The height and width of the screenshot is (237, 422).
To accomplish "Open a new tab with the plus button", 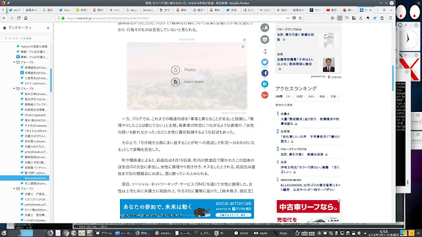I will point(384,10).
